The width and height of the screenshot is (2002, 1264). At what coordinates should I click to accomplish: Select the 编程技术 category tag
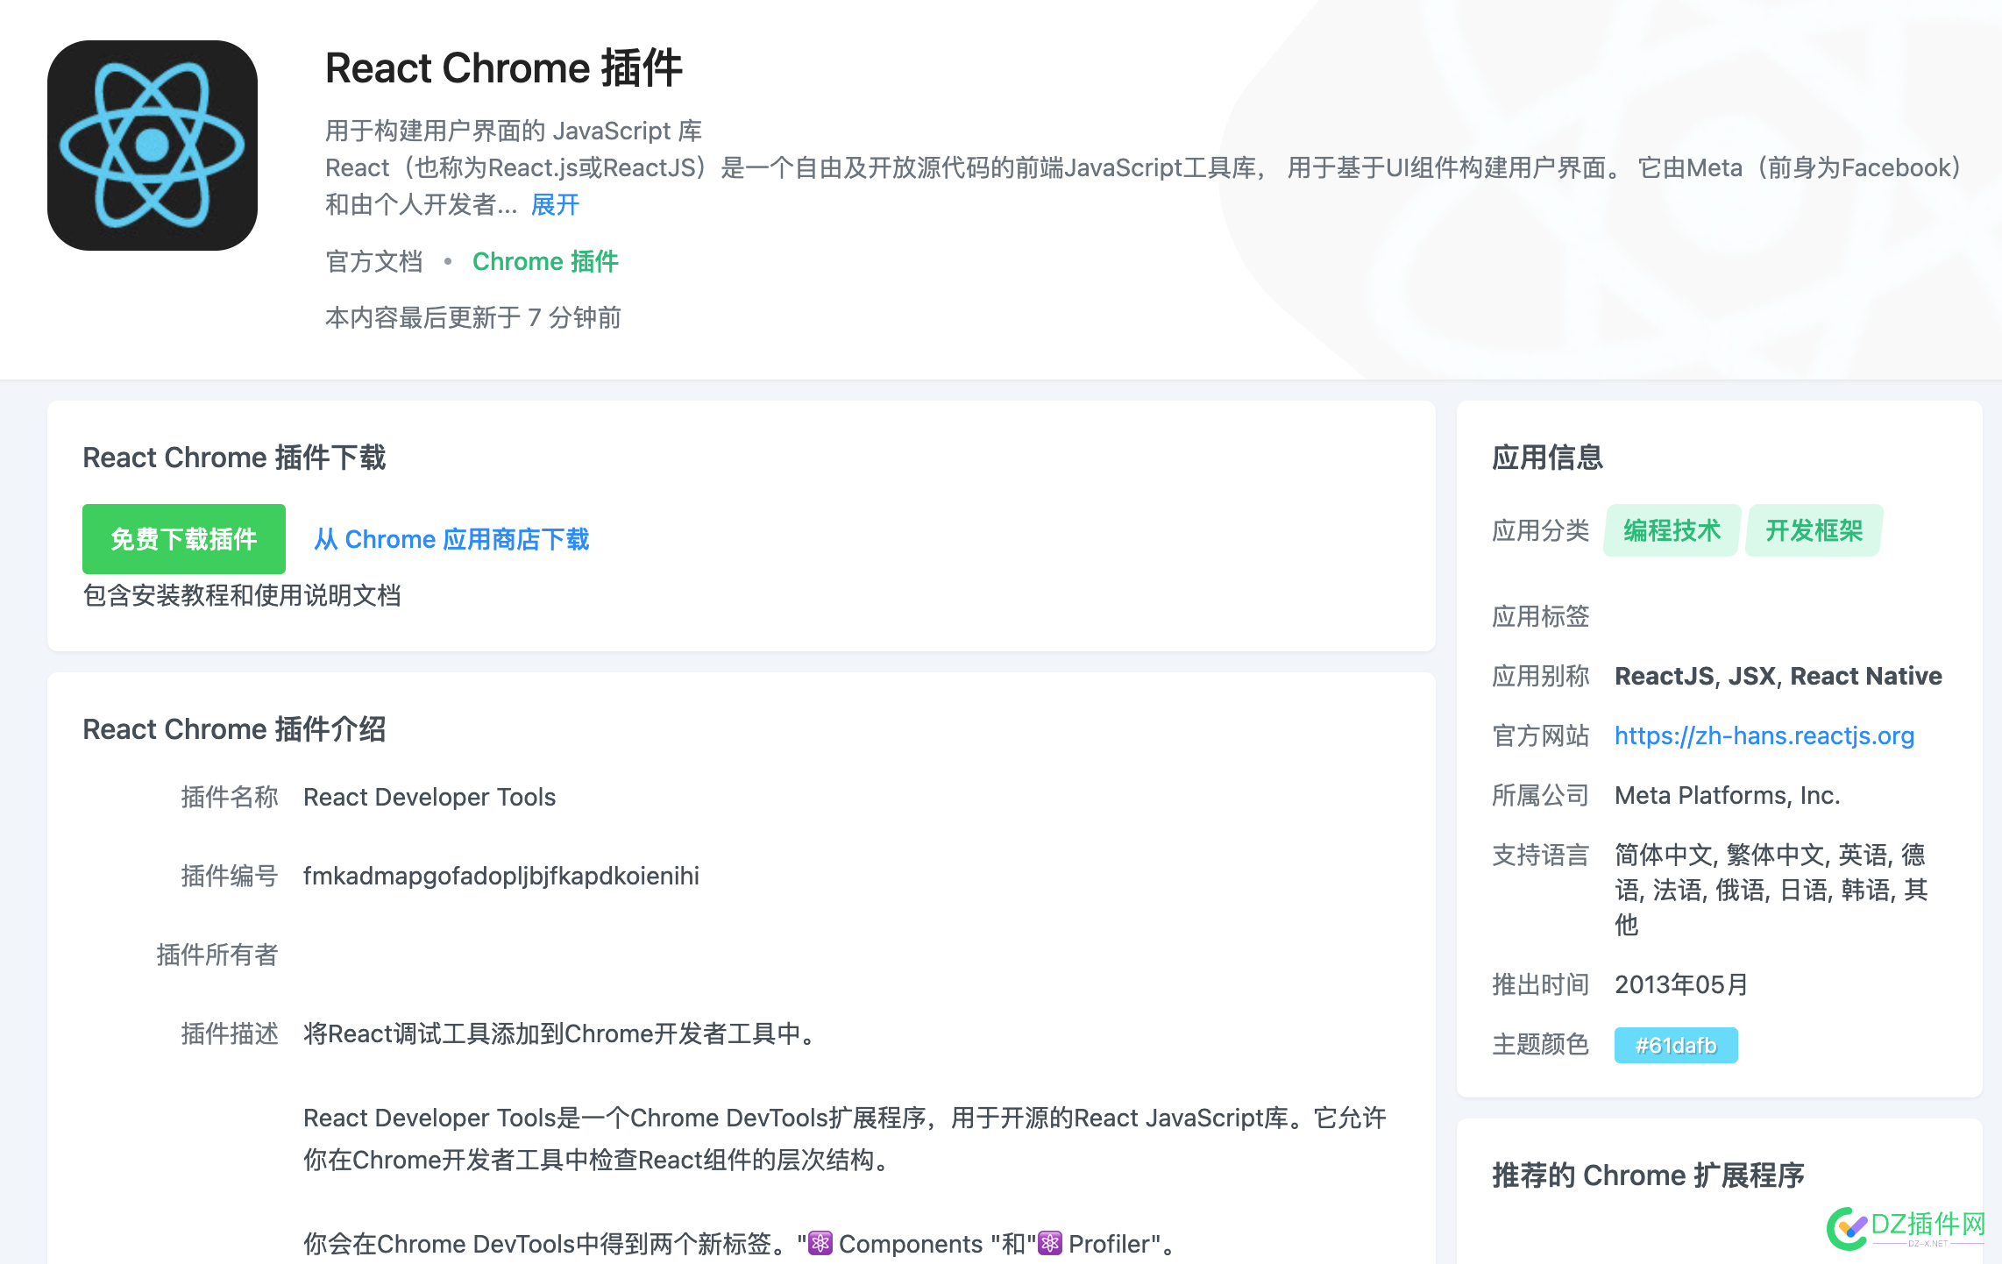1672,530
